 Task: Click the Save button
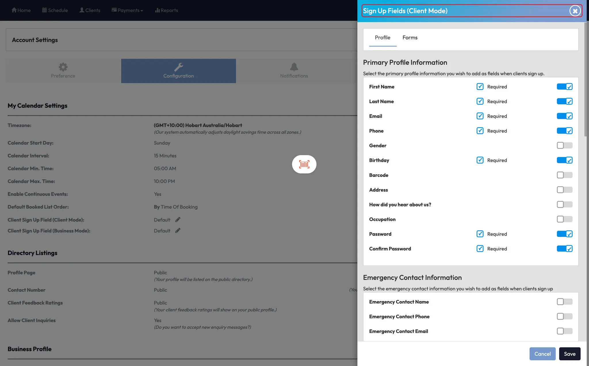569,354
